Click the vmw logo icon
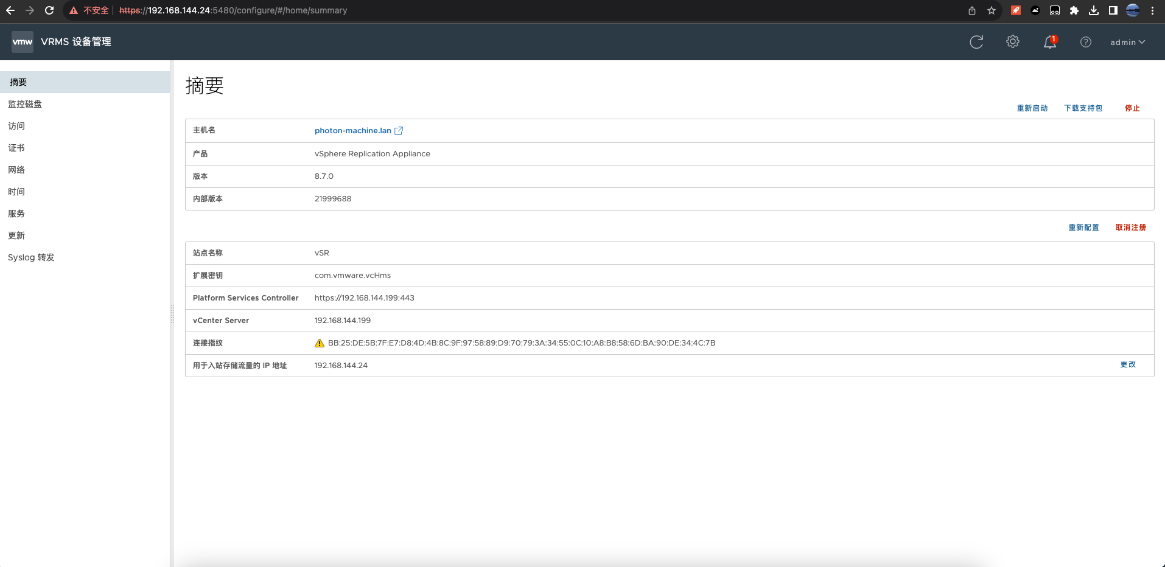Viewport: 1165px width, 567px height. click(23, 42)
